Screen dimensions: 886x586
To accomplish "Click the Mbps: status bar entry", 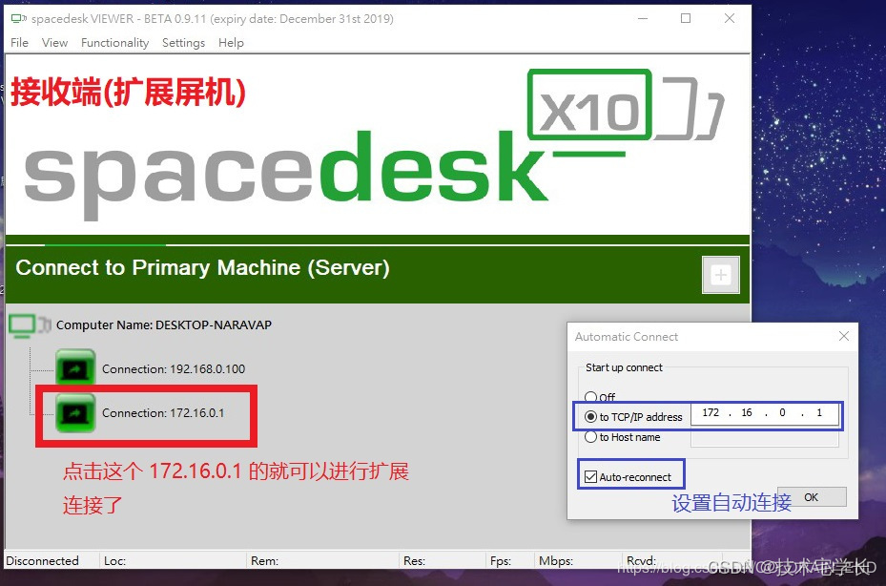I will tap(556, 561).
